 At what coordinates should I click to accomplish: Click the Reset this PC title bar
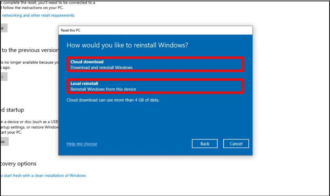click(155, 30)
